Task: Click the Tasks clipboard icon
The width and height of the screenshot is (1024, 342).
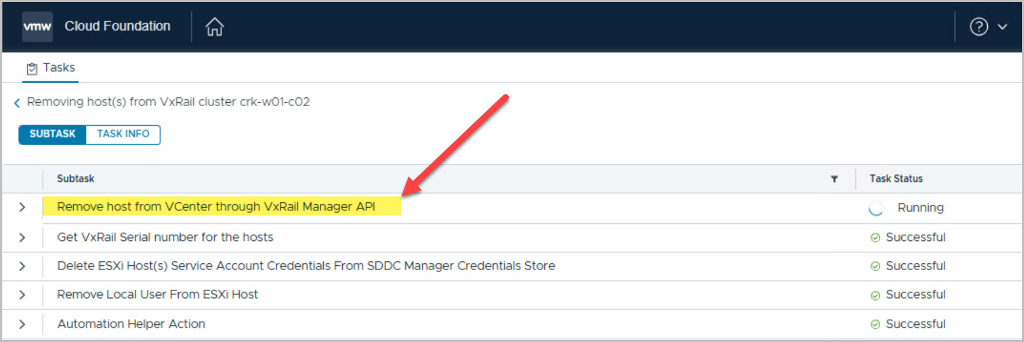Action: [32, 69]
